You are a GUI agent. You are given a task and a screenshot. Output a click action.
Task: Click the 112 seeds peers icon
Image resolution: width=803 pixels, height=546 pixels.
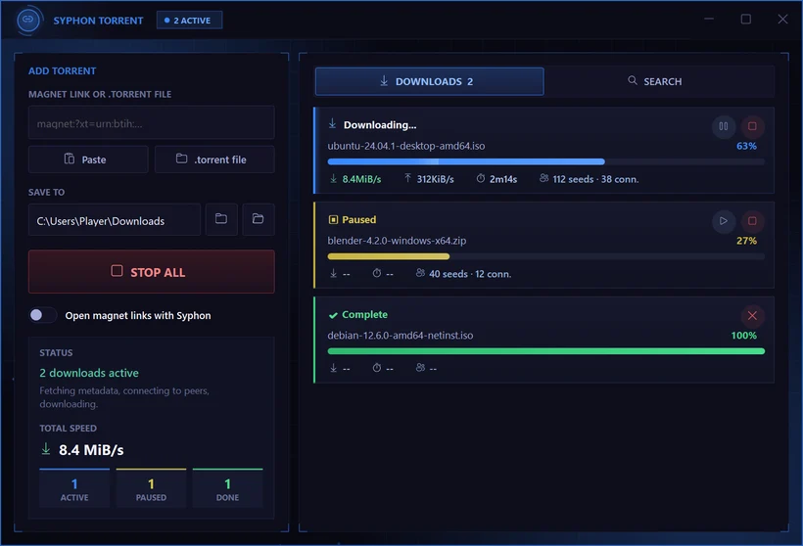pos(543,178)
